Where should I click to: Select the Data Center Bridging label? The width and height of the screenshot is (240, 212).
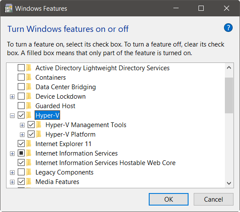pyautogui.click(x=66, y=87)
